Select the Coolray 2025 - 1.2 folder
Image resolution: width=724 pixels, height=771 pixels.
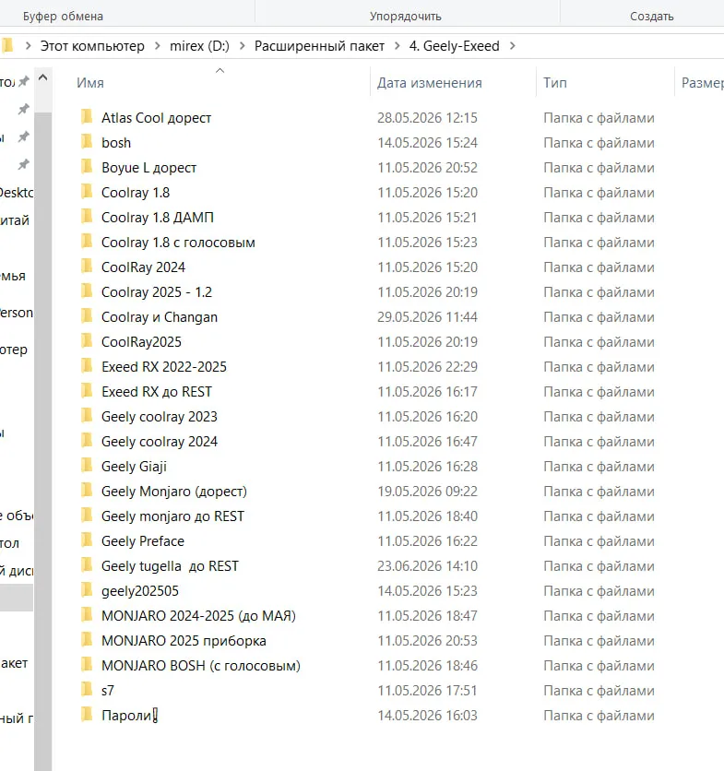(x=157, y=292)
